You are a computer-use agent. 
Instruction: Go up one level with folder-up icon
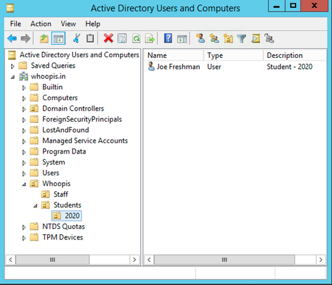44,39
